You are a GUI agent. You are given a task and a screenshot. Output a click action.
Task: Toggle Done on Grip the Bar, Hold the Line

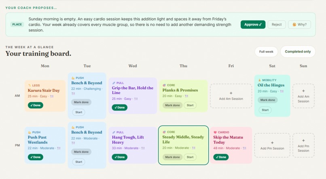click(120, 107)
